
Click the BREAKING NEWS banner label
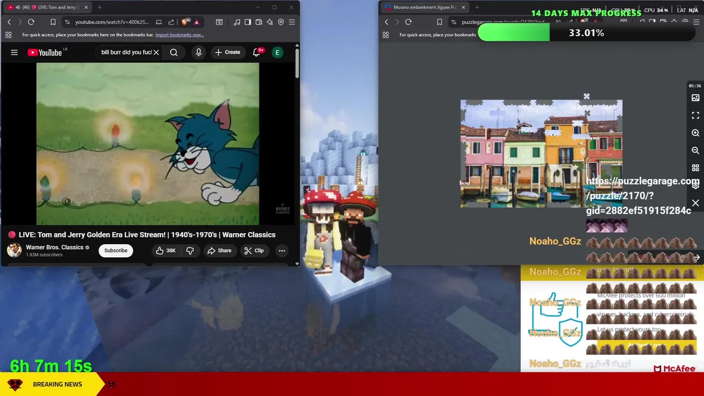pos(57,384)
